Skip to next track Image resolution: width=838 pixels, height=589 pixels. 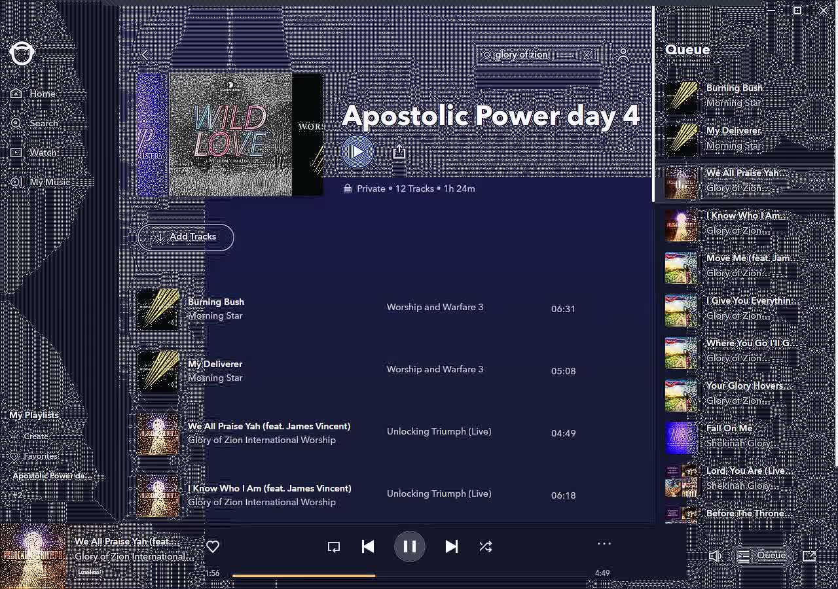click(451, 546)
